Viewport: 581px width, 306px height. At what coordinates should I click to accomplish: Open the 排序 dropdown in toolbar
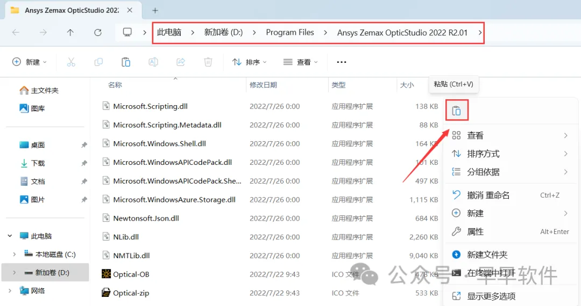[x=250, y=62]
